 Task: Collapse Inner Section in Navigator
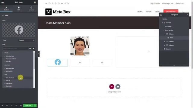tap(163, 30)
